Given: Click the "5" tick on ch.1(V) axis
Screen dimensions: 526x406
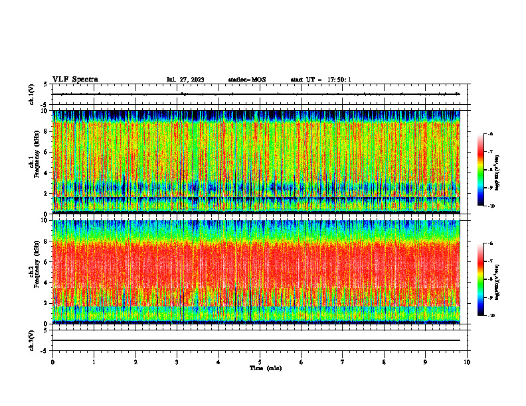Looking at the screenshot, I should (x=46, y=84).
